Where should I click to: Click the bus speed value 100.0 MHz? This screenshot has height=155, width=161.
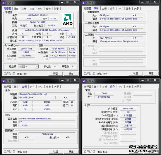[26, 56]
